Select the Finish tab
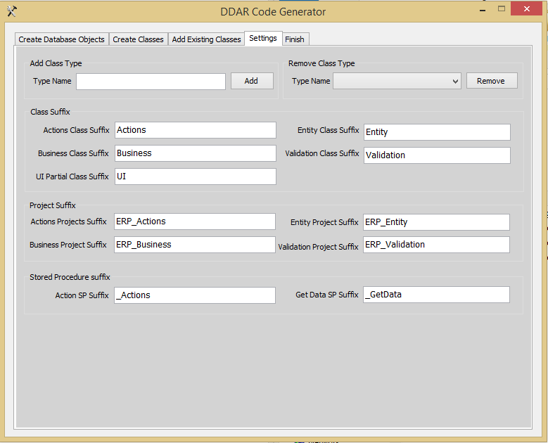548x443 pixels. click(295, 39)
